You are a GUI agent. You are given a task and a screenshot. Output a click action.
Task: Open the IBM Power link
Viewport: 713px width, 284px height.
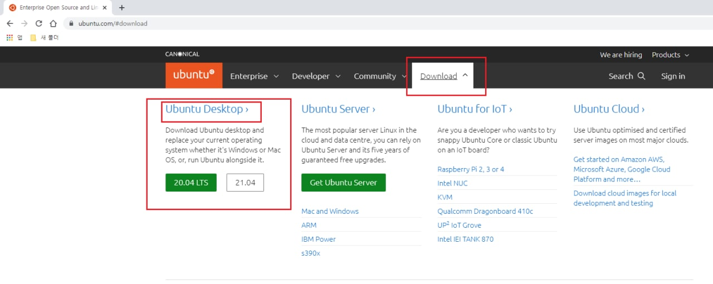(318, 239)
